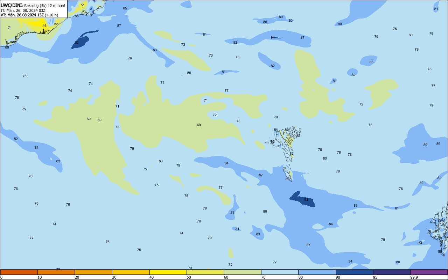The height and width of the screenshot is (280, 448).
Task: Click the dark blue 90–95 legend swatch
Action: [x=354, y=272]
